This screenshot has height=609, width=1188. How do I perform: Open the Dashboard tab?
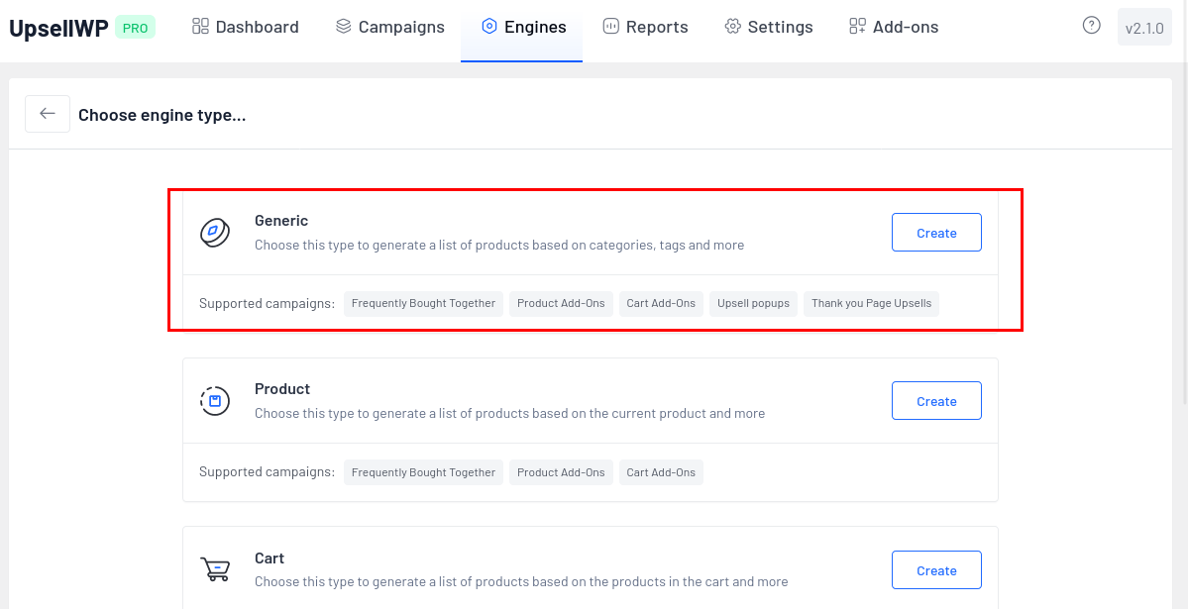tap(246, 27)
